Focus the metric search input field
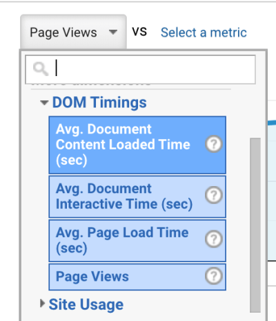 pos(140,69)
